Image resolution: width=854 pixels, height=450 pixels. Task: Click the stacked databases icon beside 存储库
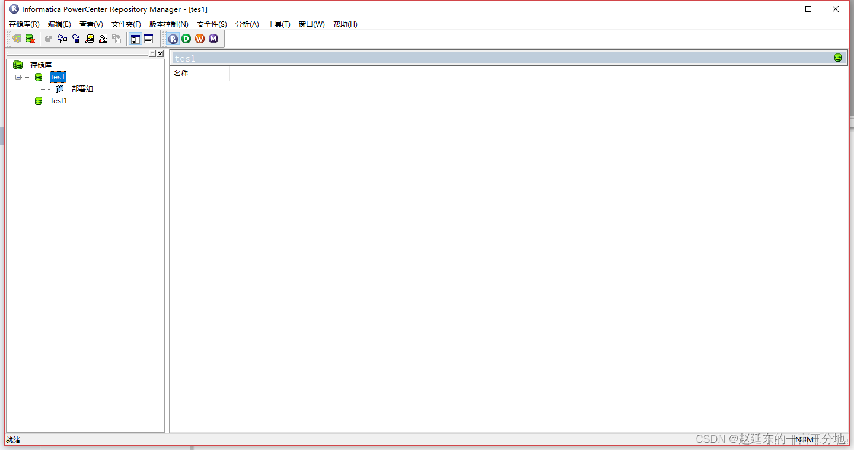[18, 65]
